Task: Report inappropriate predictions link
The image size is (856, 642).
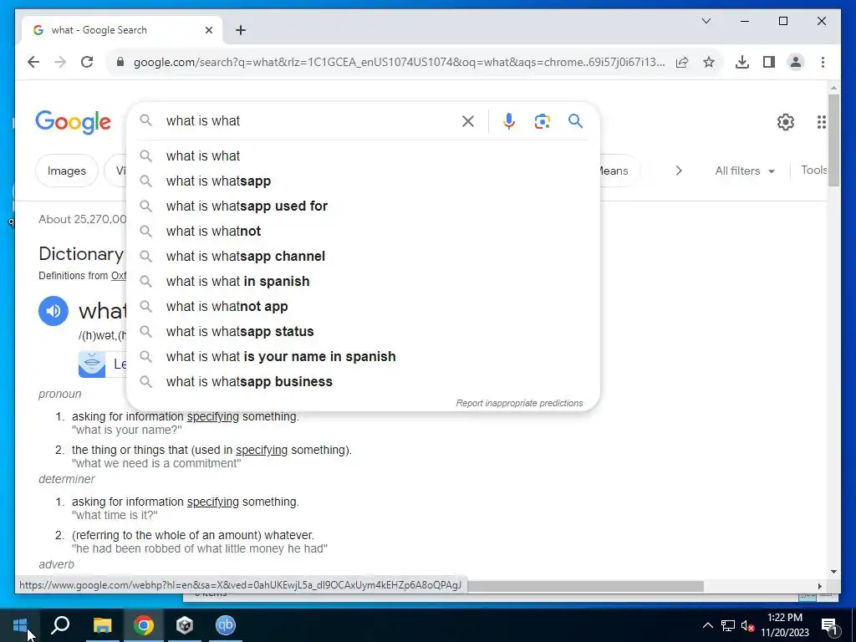Action: pyautogui.click(x=519, y=403)
